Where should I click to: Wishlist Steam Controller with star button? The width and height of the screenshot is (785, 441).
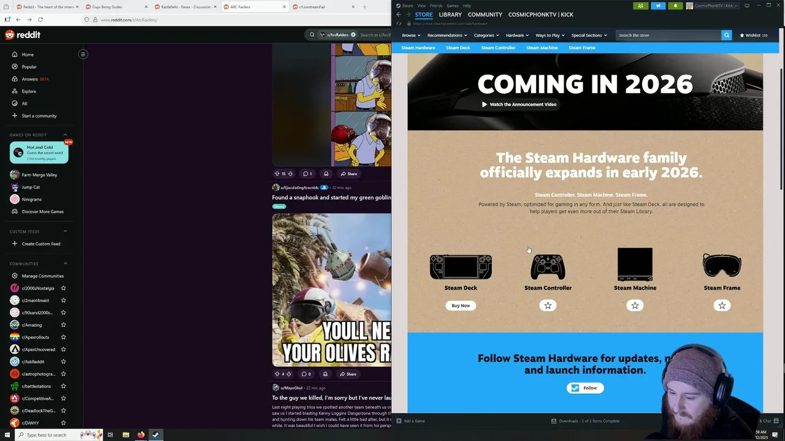click(x=548, y=305)
